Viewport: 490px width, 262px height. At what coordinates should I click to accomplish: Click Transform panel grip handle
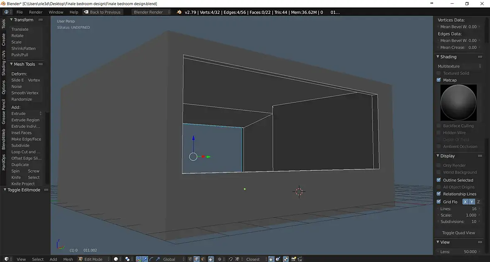point(41,20)
